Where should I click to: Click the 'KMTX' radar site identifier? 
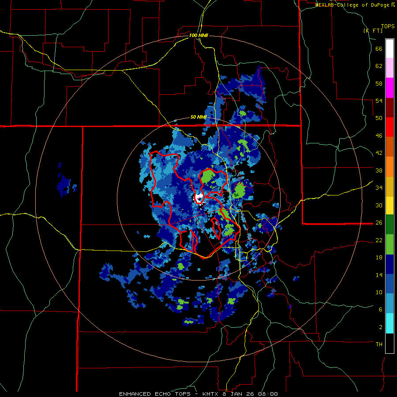click(x=210, y=394)
